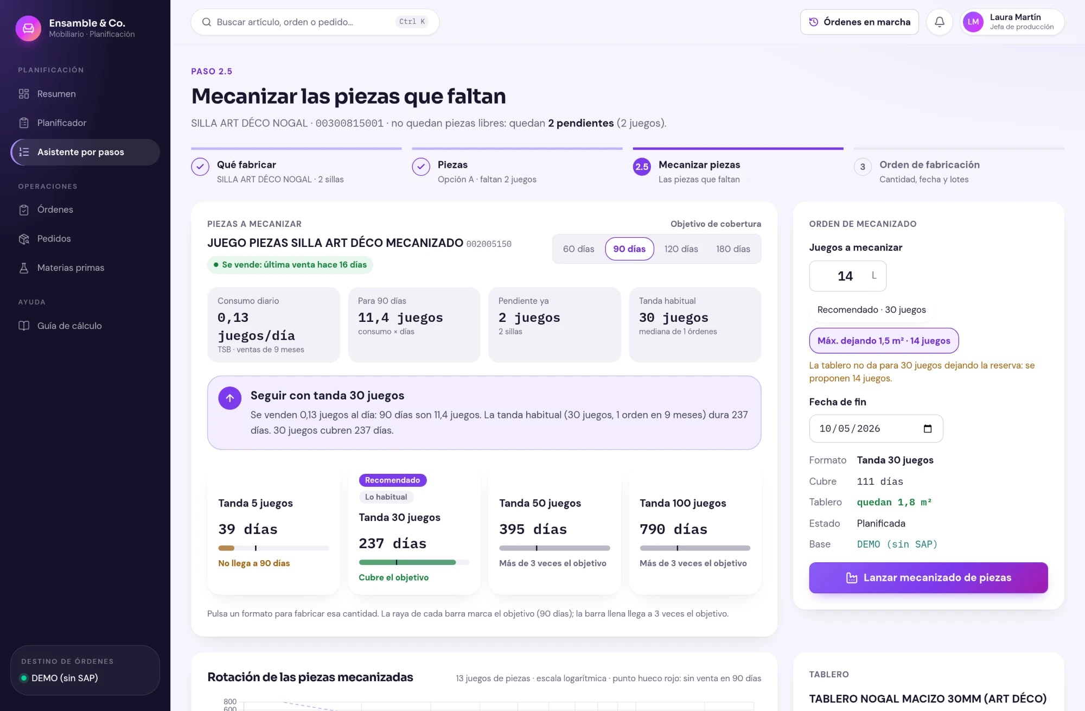Screen dimensions: 1085x711
Task: Apply Máx. dejando 1,5 m² · 14 juegos
Action: tap(884, 341)
